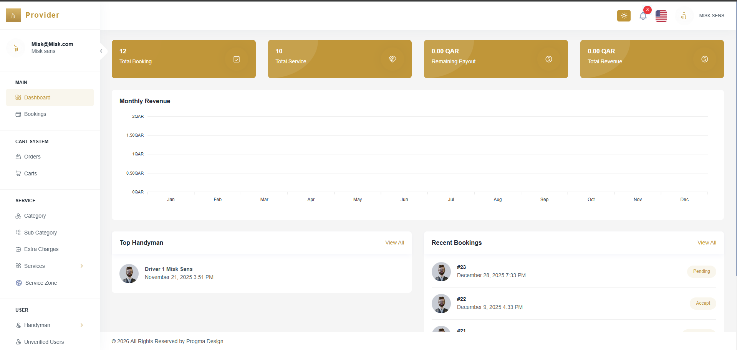This screenshot has width=737, height=350.
Task: Open Sub Category settings
Action: point(41,233)
